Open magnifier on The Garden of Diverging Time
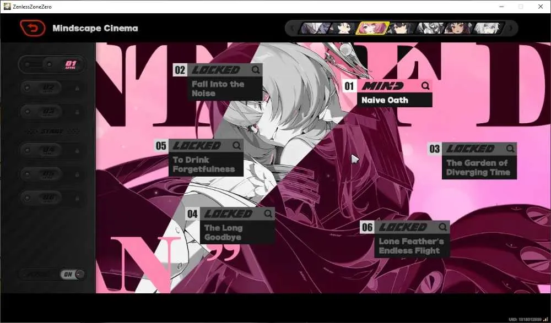The height and width of the screenshot is (323, 551). tap(510, 149)
